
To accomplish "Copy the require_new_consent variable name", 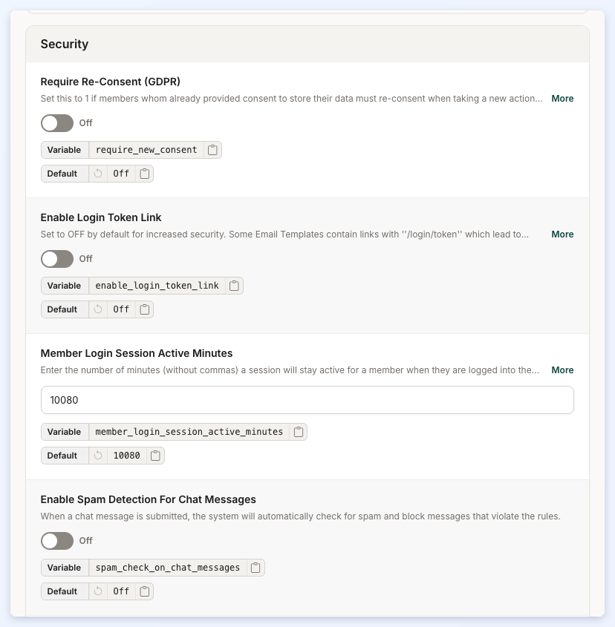I will click(x=212, y=150).
